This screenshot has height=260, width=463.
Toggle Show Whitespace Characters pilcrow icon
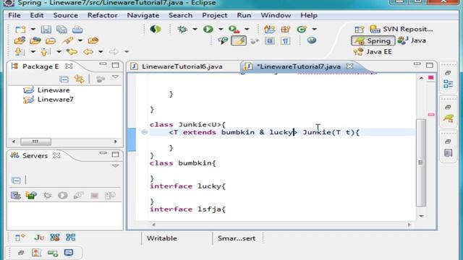[x=285, y=40]
